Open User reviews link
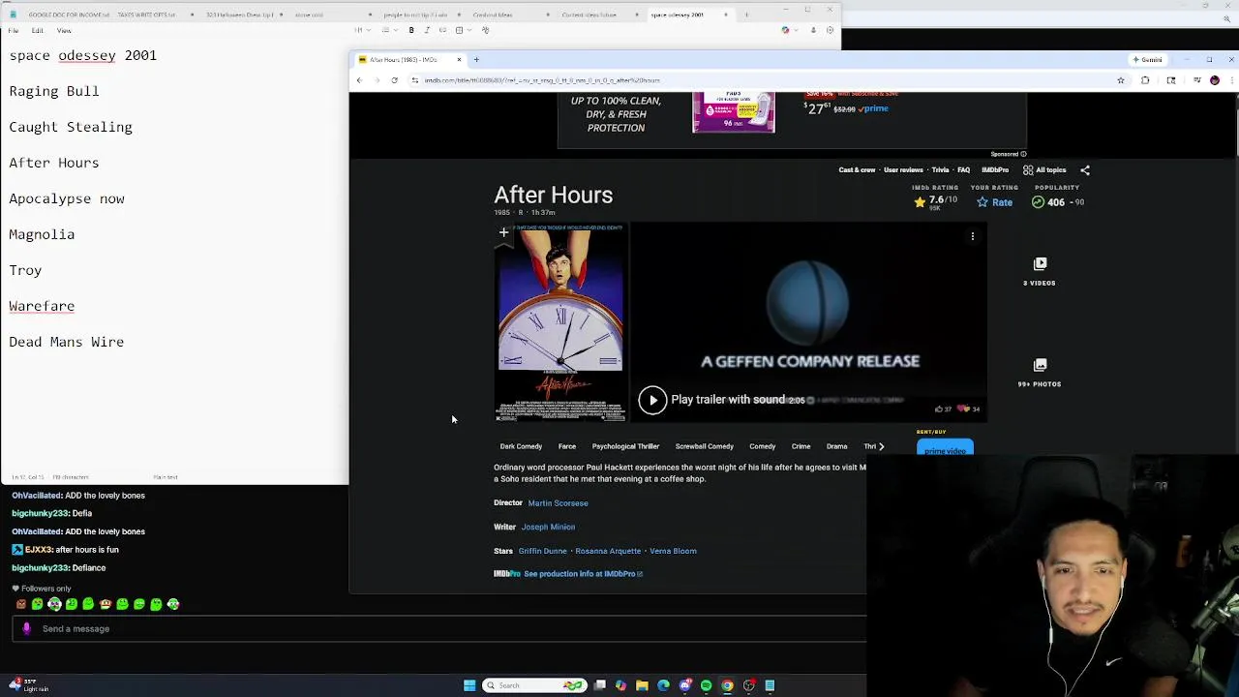The image size is (1239, 697). (903, 170)
